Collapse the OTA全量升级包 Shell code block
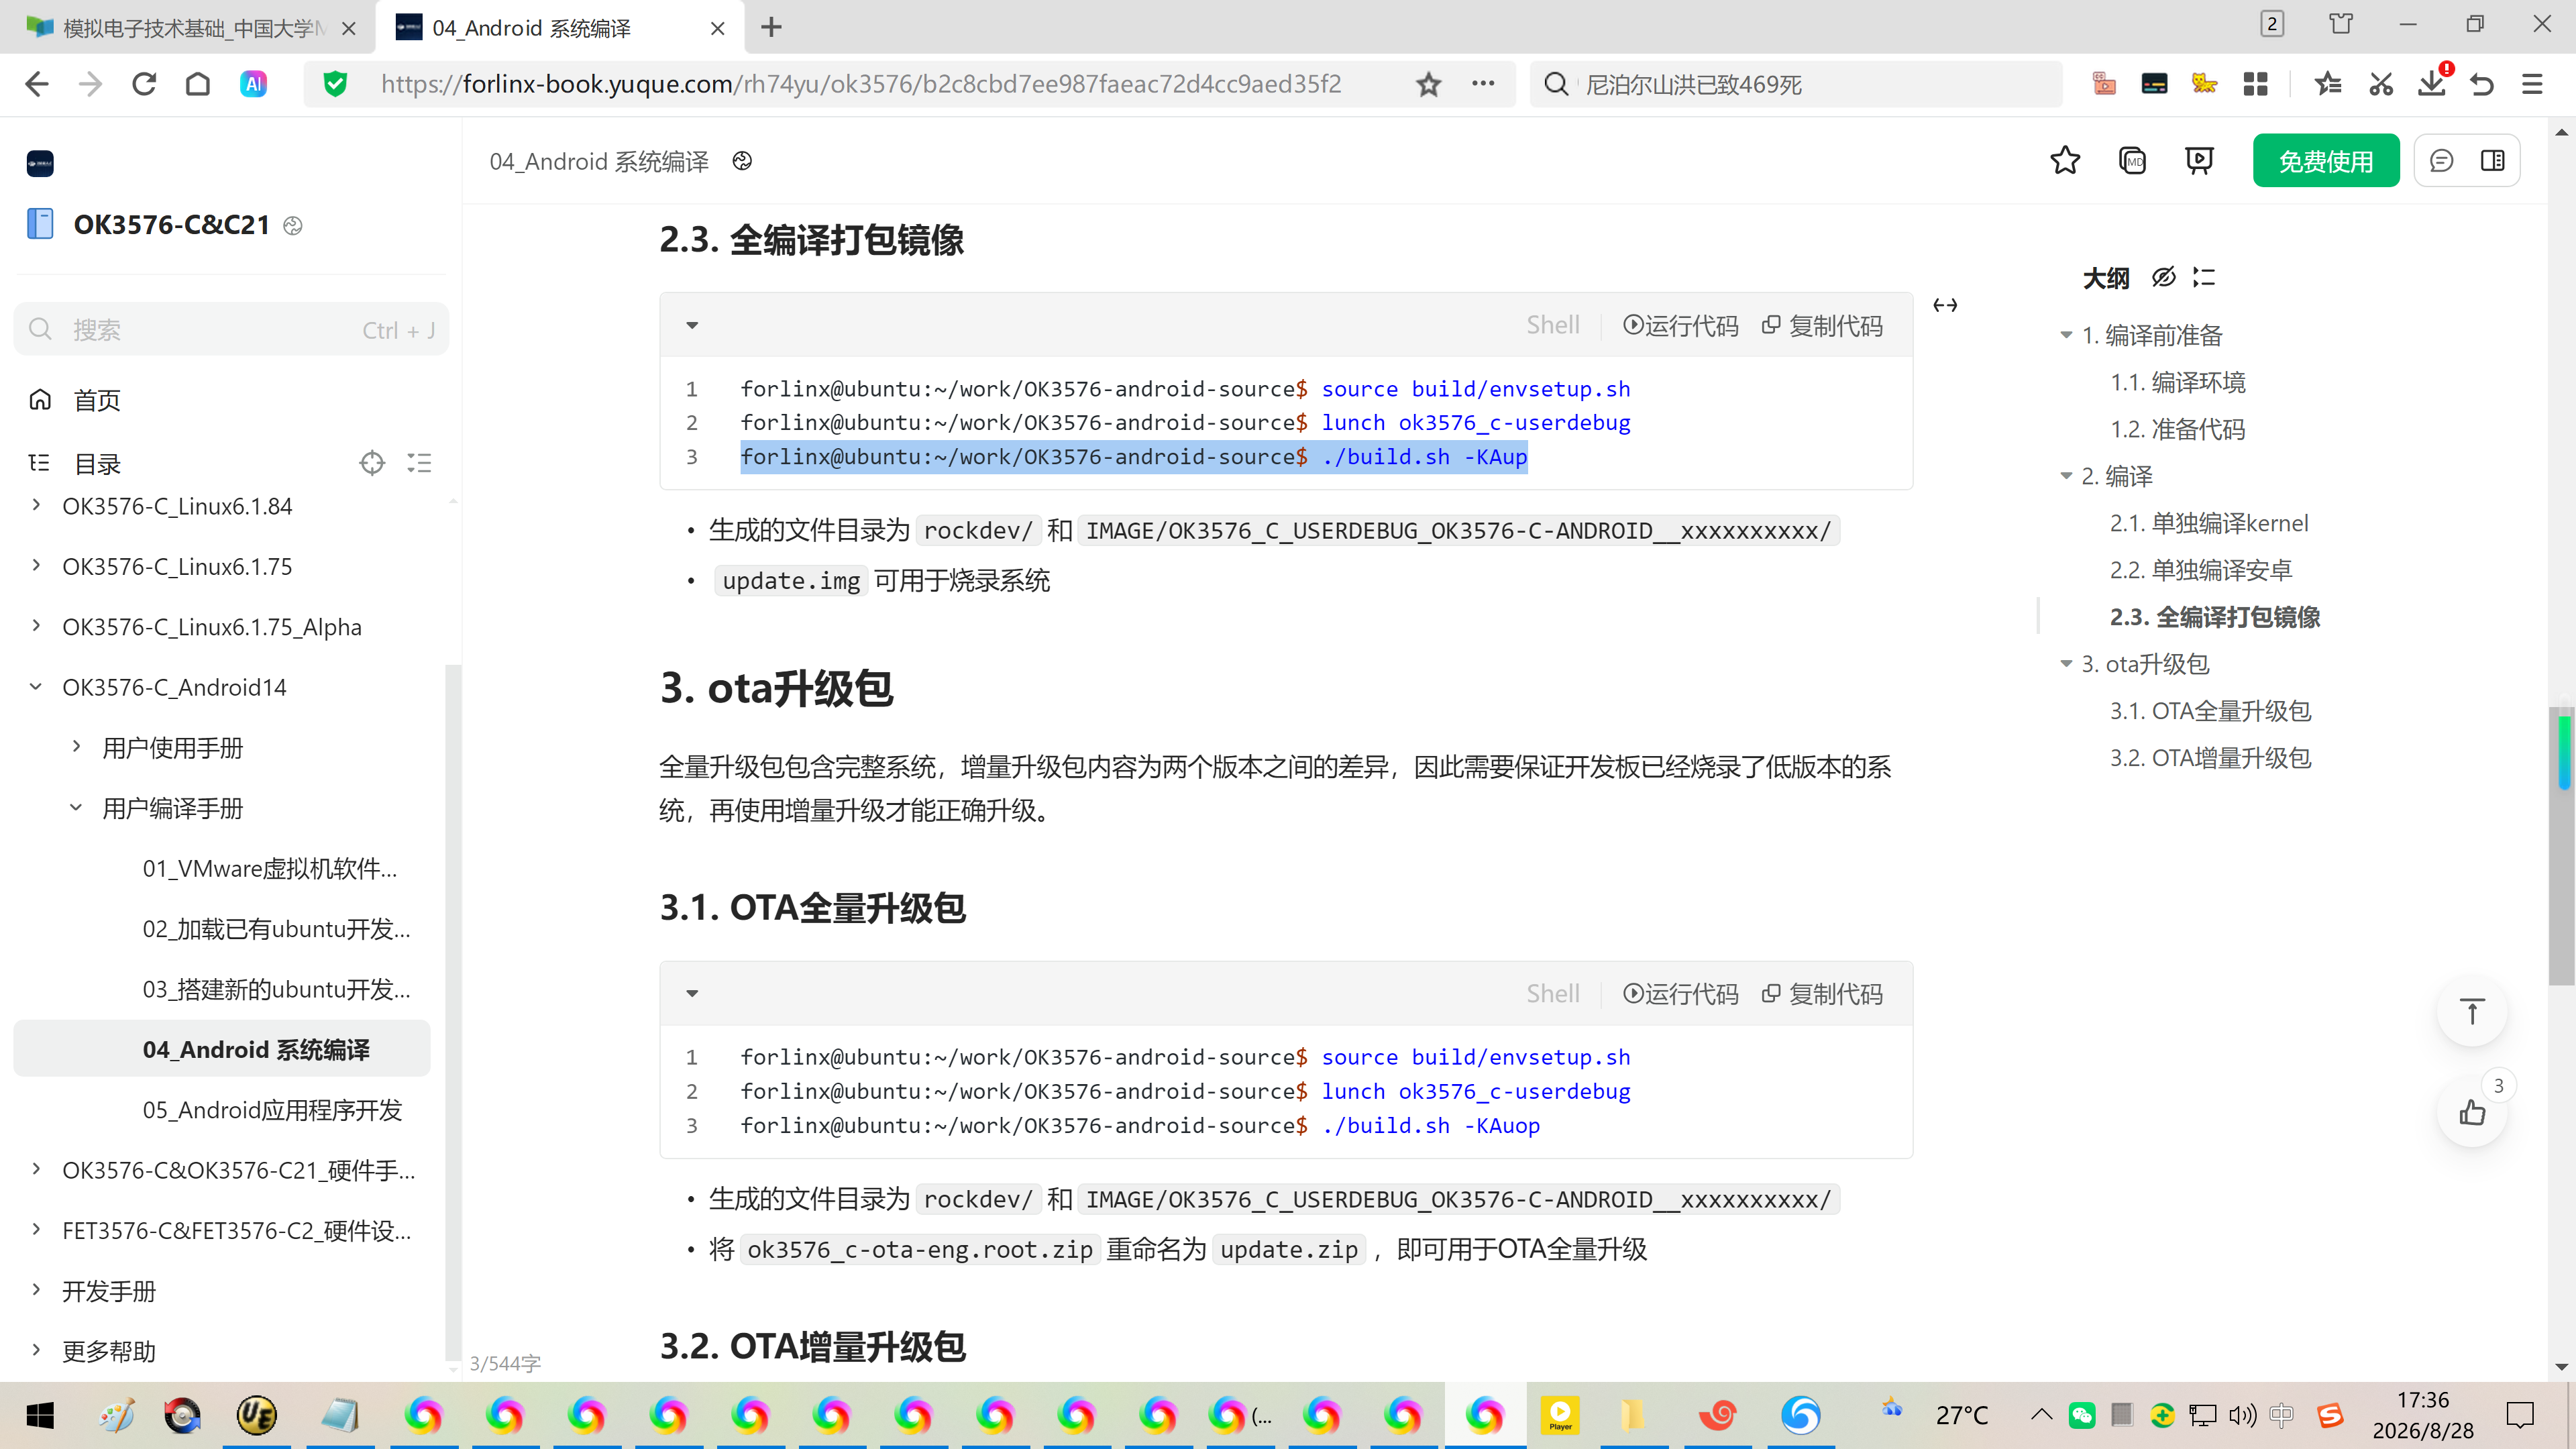 pyautogui.click(x=692, y=993)
